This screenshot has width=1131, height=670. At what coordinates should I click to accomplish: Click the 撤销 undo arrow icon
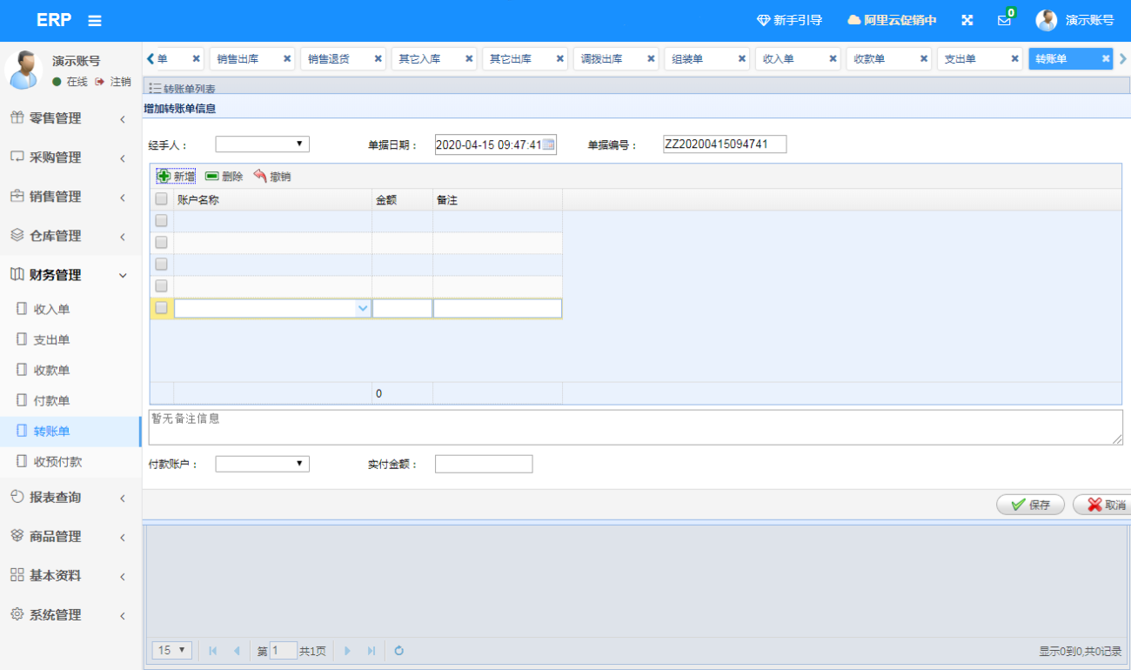pos(260,176)
